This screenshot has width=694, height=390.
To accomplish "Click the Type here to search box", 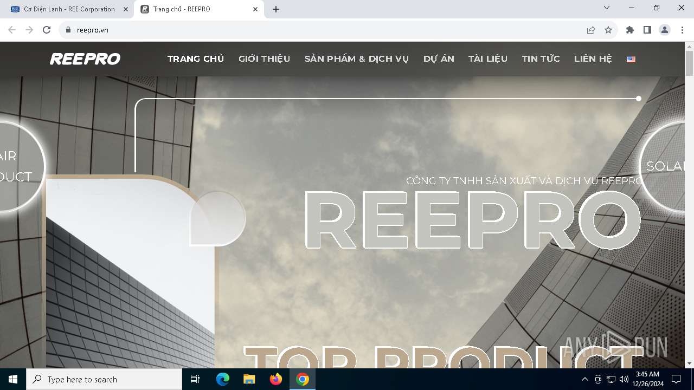I will coord(104,379).
